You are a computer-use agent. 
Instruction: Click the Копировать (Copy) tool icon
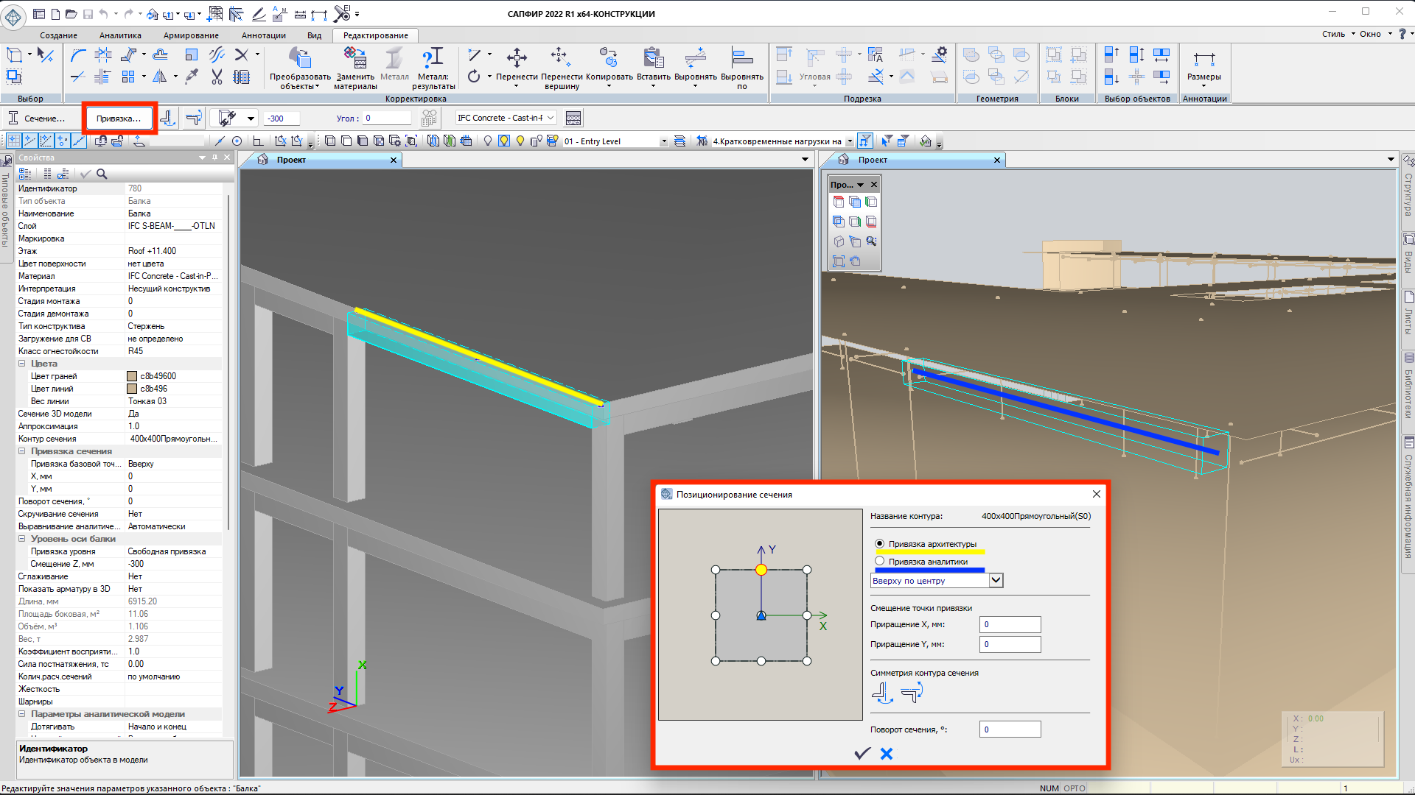click(609, 58)
